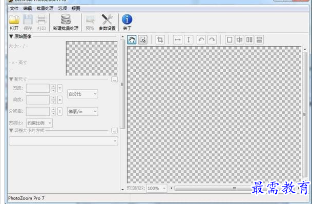Screen dimensions: 314x204
Task: Switch to single preview view
Action: point(229,39)
